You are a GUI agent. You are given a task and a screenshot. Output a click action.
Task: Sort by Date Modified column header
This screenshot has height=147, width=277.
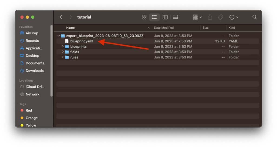(164, 28)
